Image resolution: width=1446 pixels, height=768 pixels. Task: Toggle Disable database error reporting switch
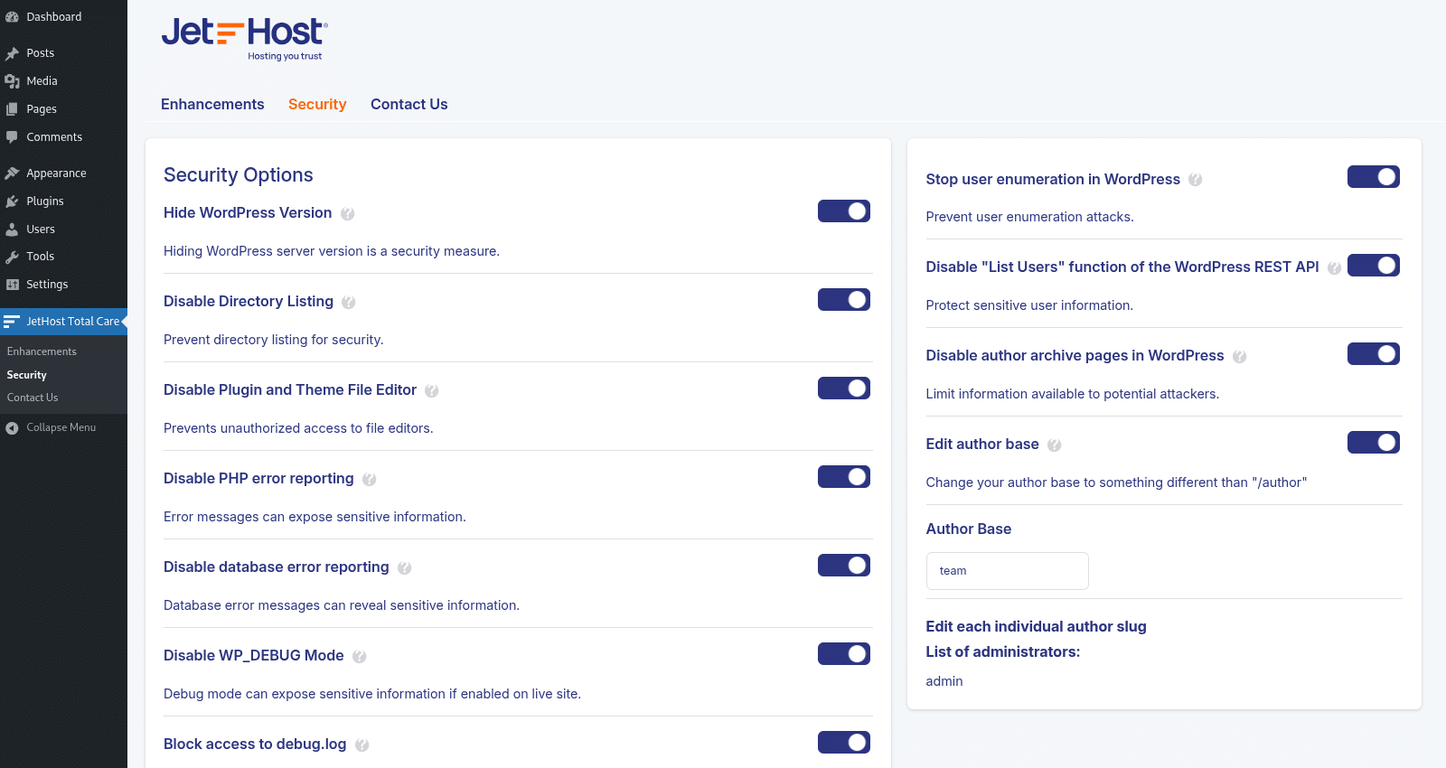(844, 566)
